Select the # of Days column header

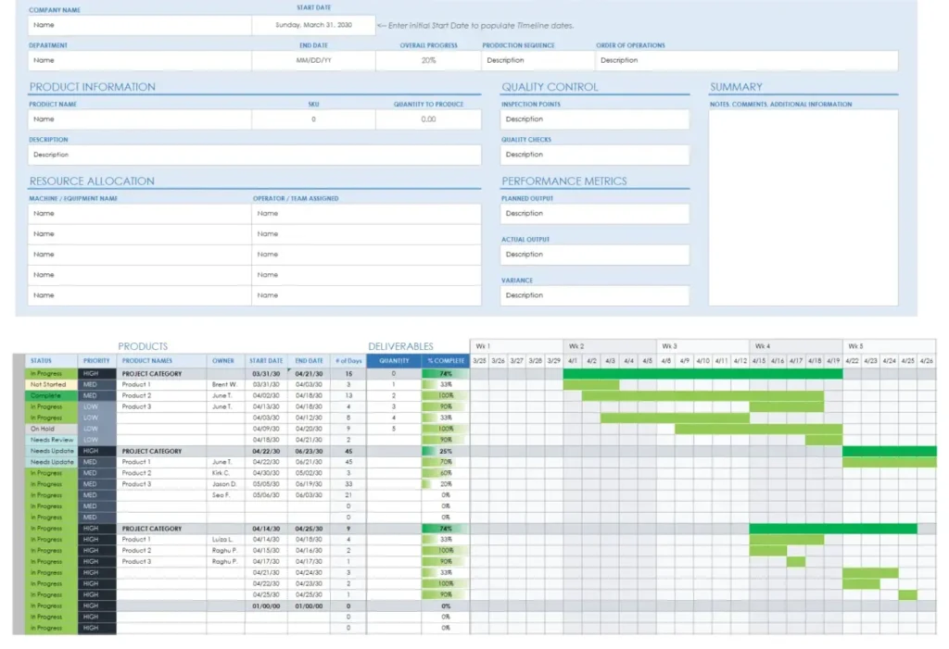point(348,361)
